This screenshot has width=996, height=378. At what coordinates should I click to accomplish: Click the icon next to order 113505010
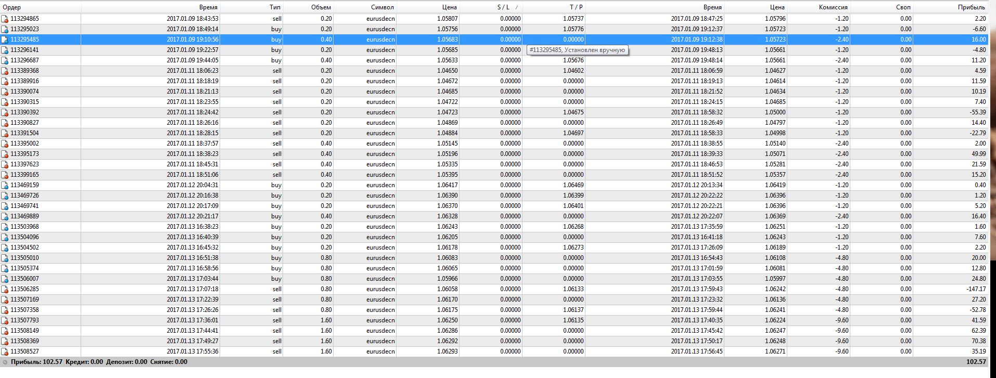pyautogui.click(x=5, y=258)
